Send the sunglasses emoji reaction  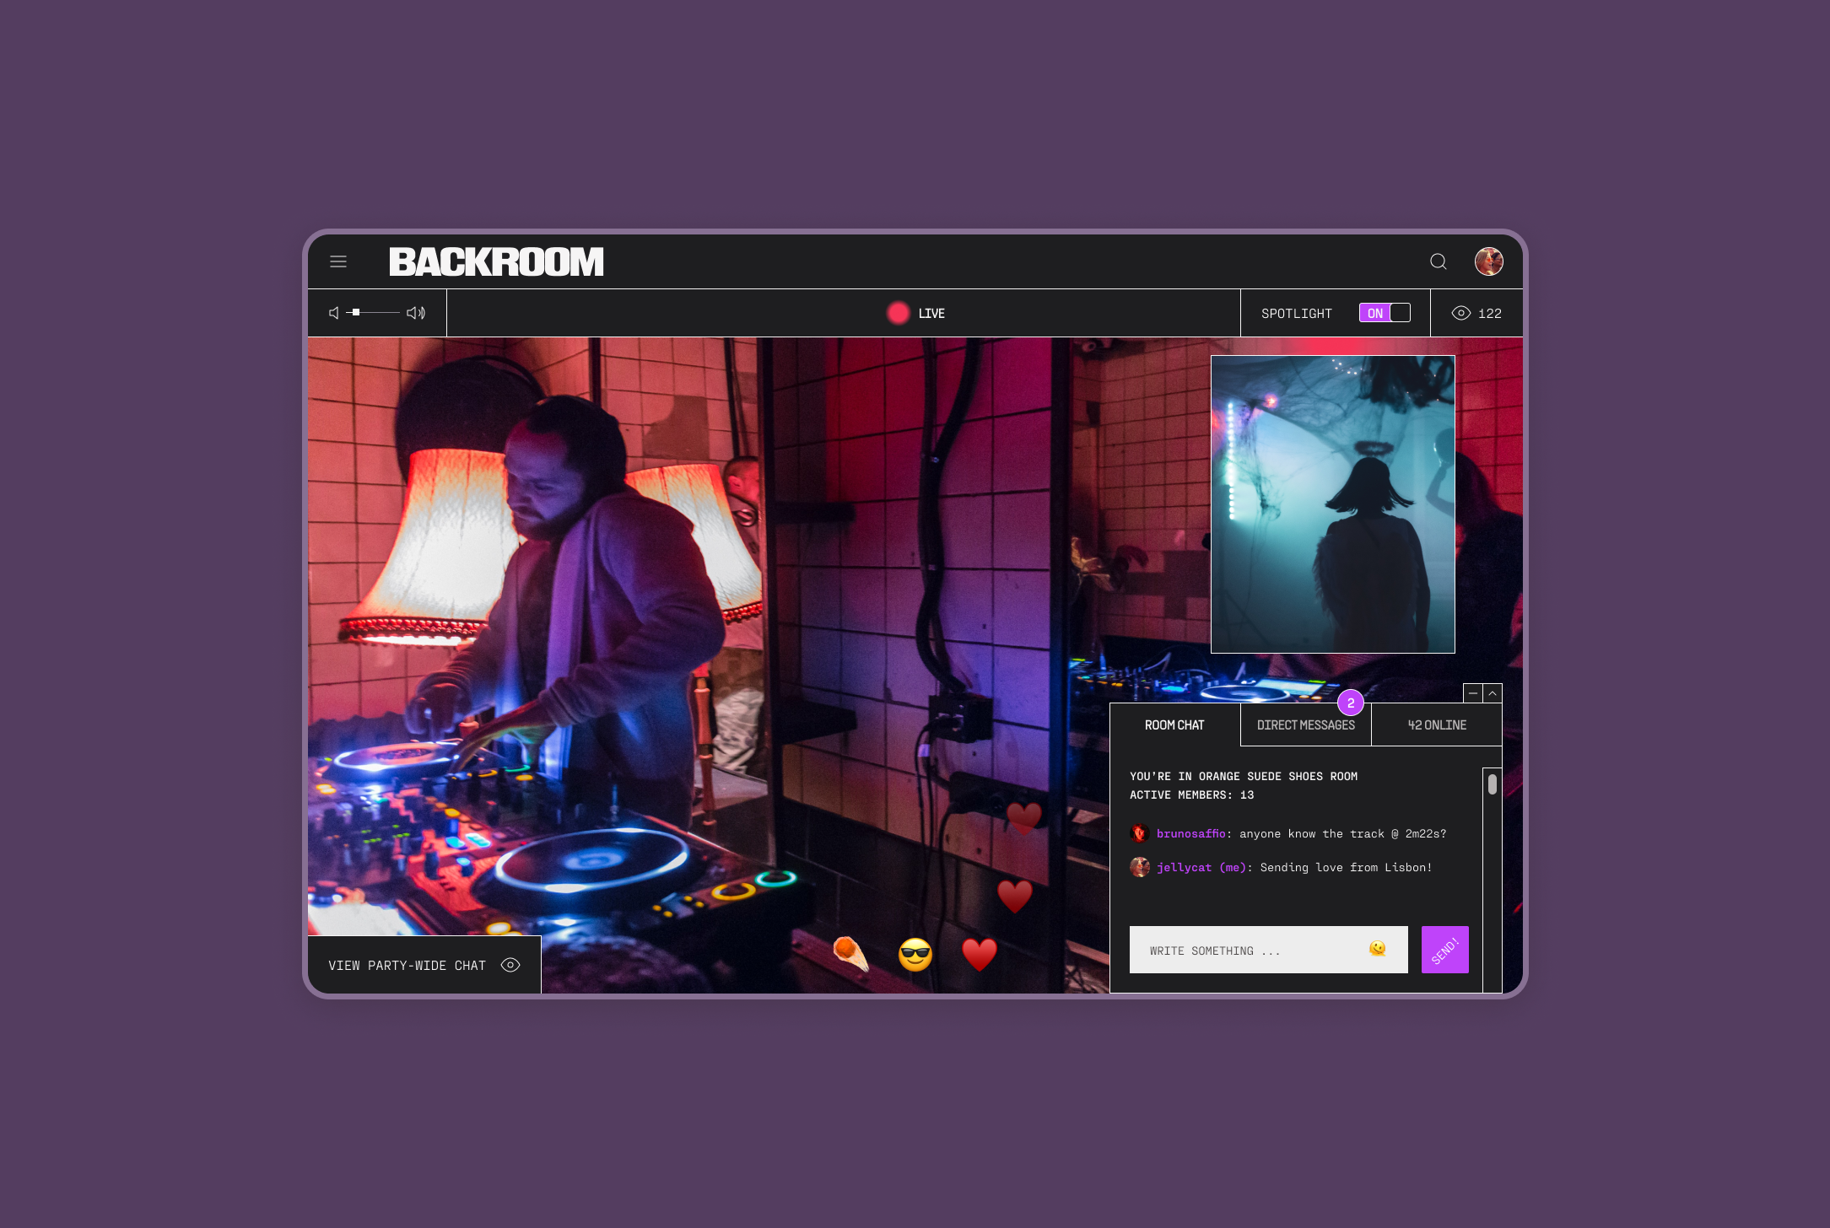(915, 955)
